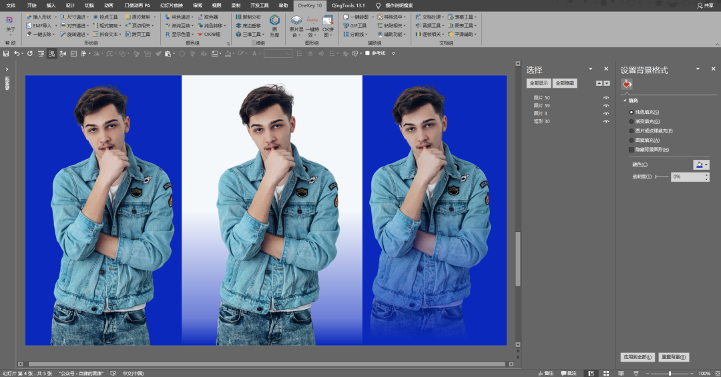Screen dimensions: 721x377
Task: Click the 取色器 color picker tool
Action: click(207, 17)
